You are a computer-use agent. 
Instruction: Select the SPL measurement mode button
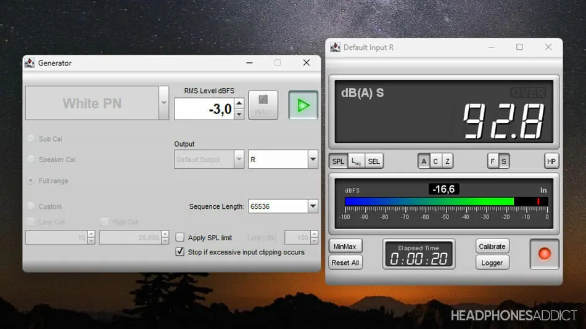tap(338, 161)
